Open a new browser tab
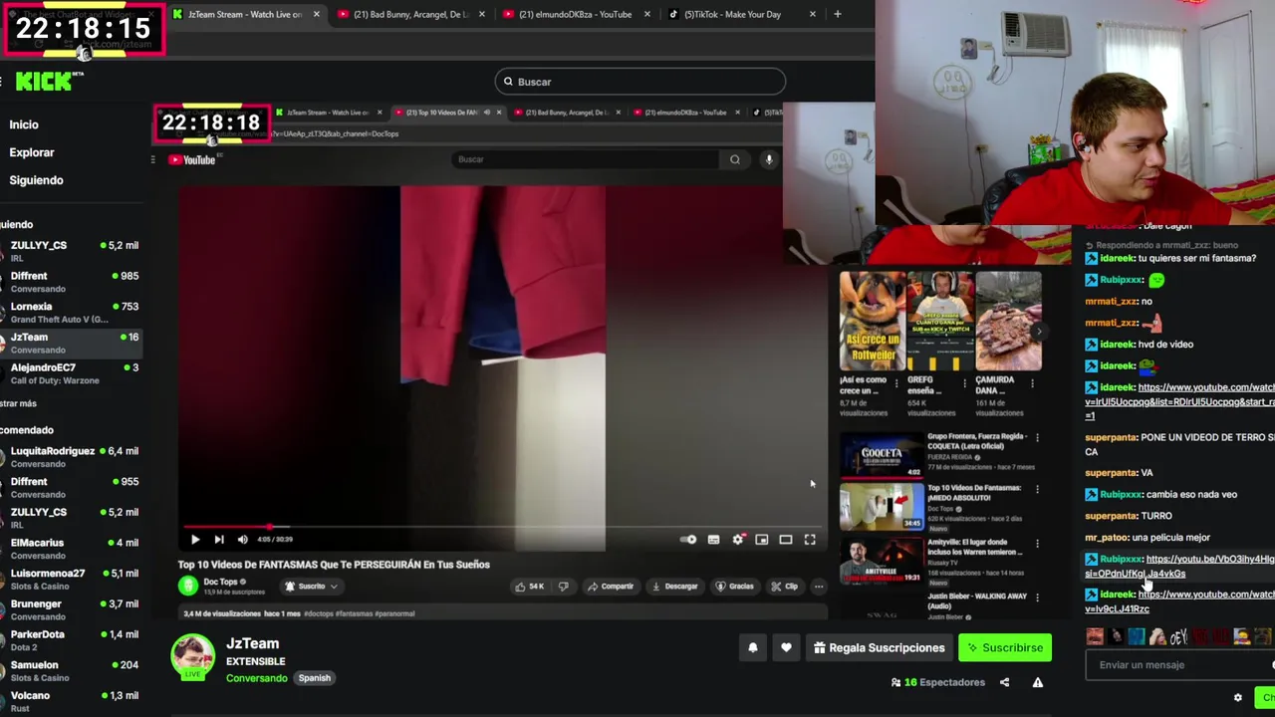Image resolution: width=1275 pixels, height=717 pixels. point(837,14)
